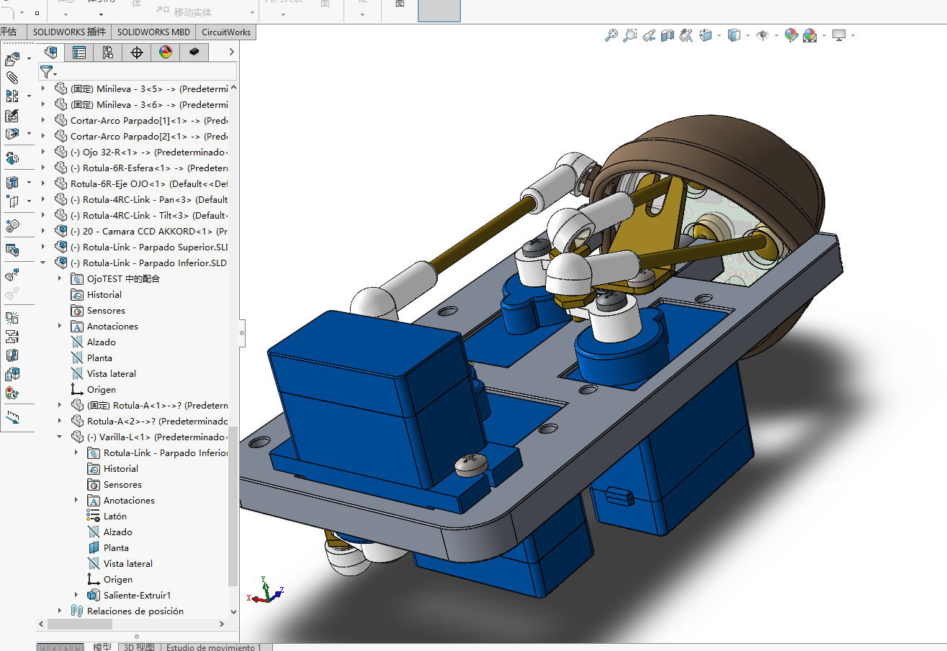Click the Zoom to Fit magnifier icon
The height and width of the screenshot is (651, 947).
tap(611, 35)
